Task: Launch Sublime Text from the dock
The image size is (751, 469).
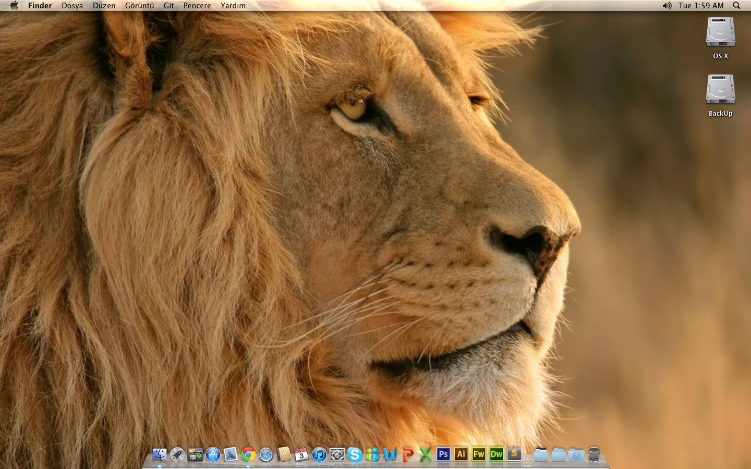Action: click(x=514, y=454)
